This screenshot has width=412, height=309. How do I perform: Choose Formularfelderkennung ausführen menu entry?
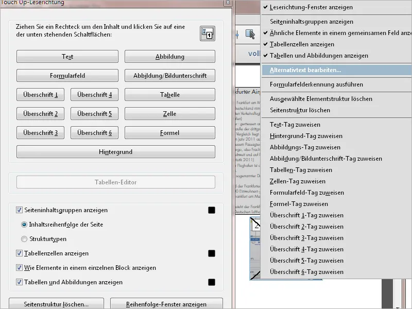[x=337, y=84]
